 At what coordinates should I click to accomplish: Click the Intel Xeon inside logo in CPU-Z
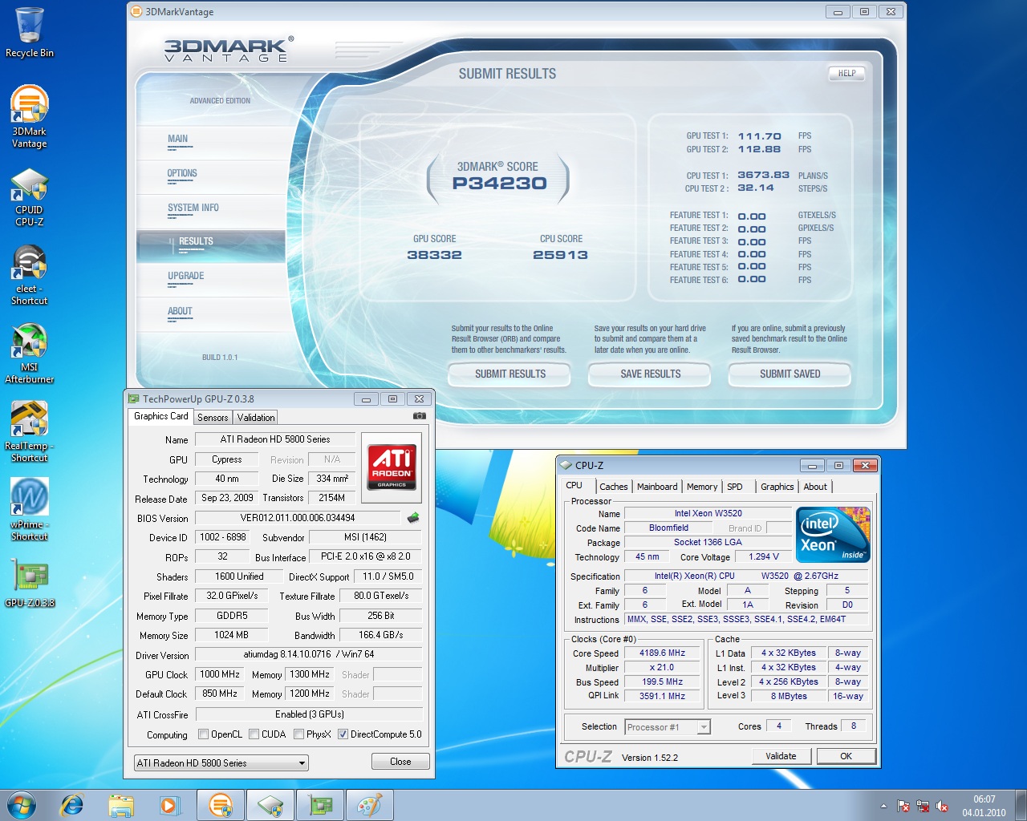[x=833, y=535]
